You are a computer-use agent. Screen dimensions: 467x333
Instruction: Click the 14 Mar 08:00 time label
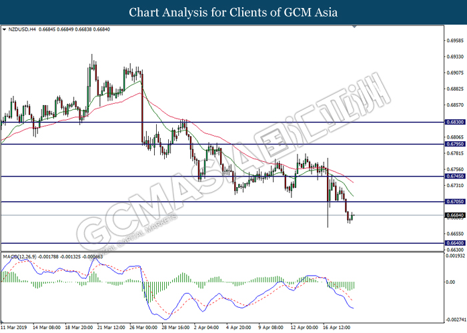pyautogui.click(x=47, y=328)
